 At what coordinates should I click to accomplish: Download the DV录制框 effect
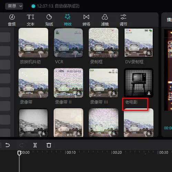(149, 53)
